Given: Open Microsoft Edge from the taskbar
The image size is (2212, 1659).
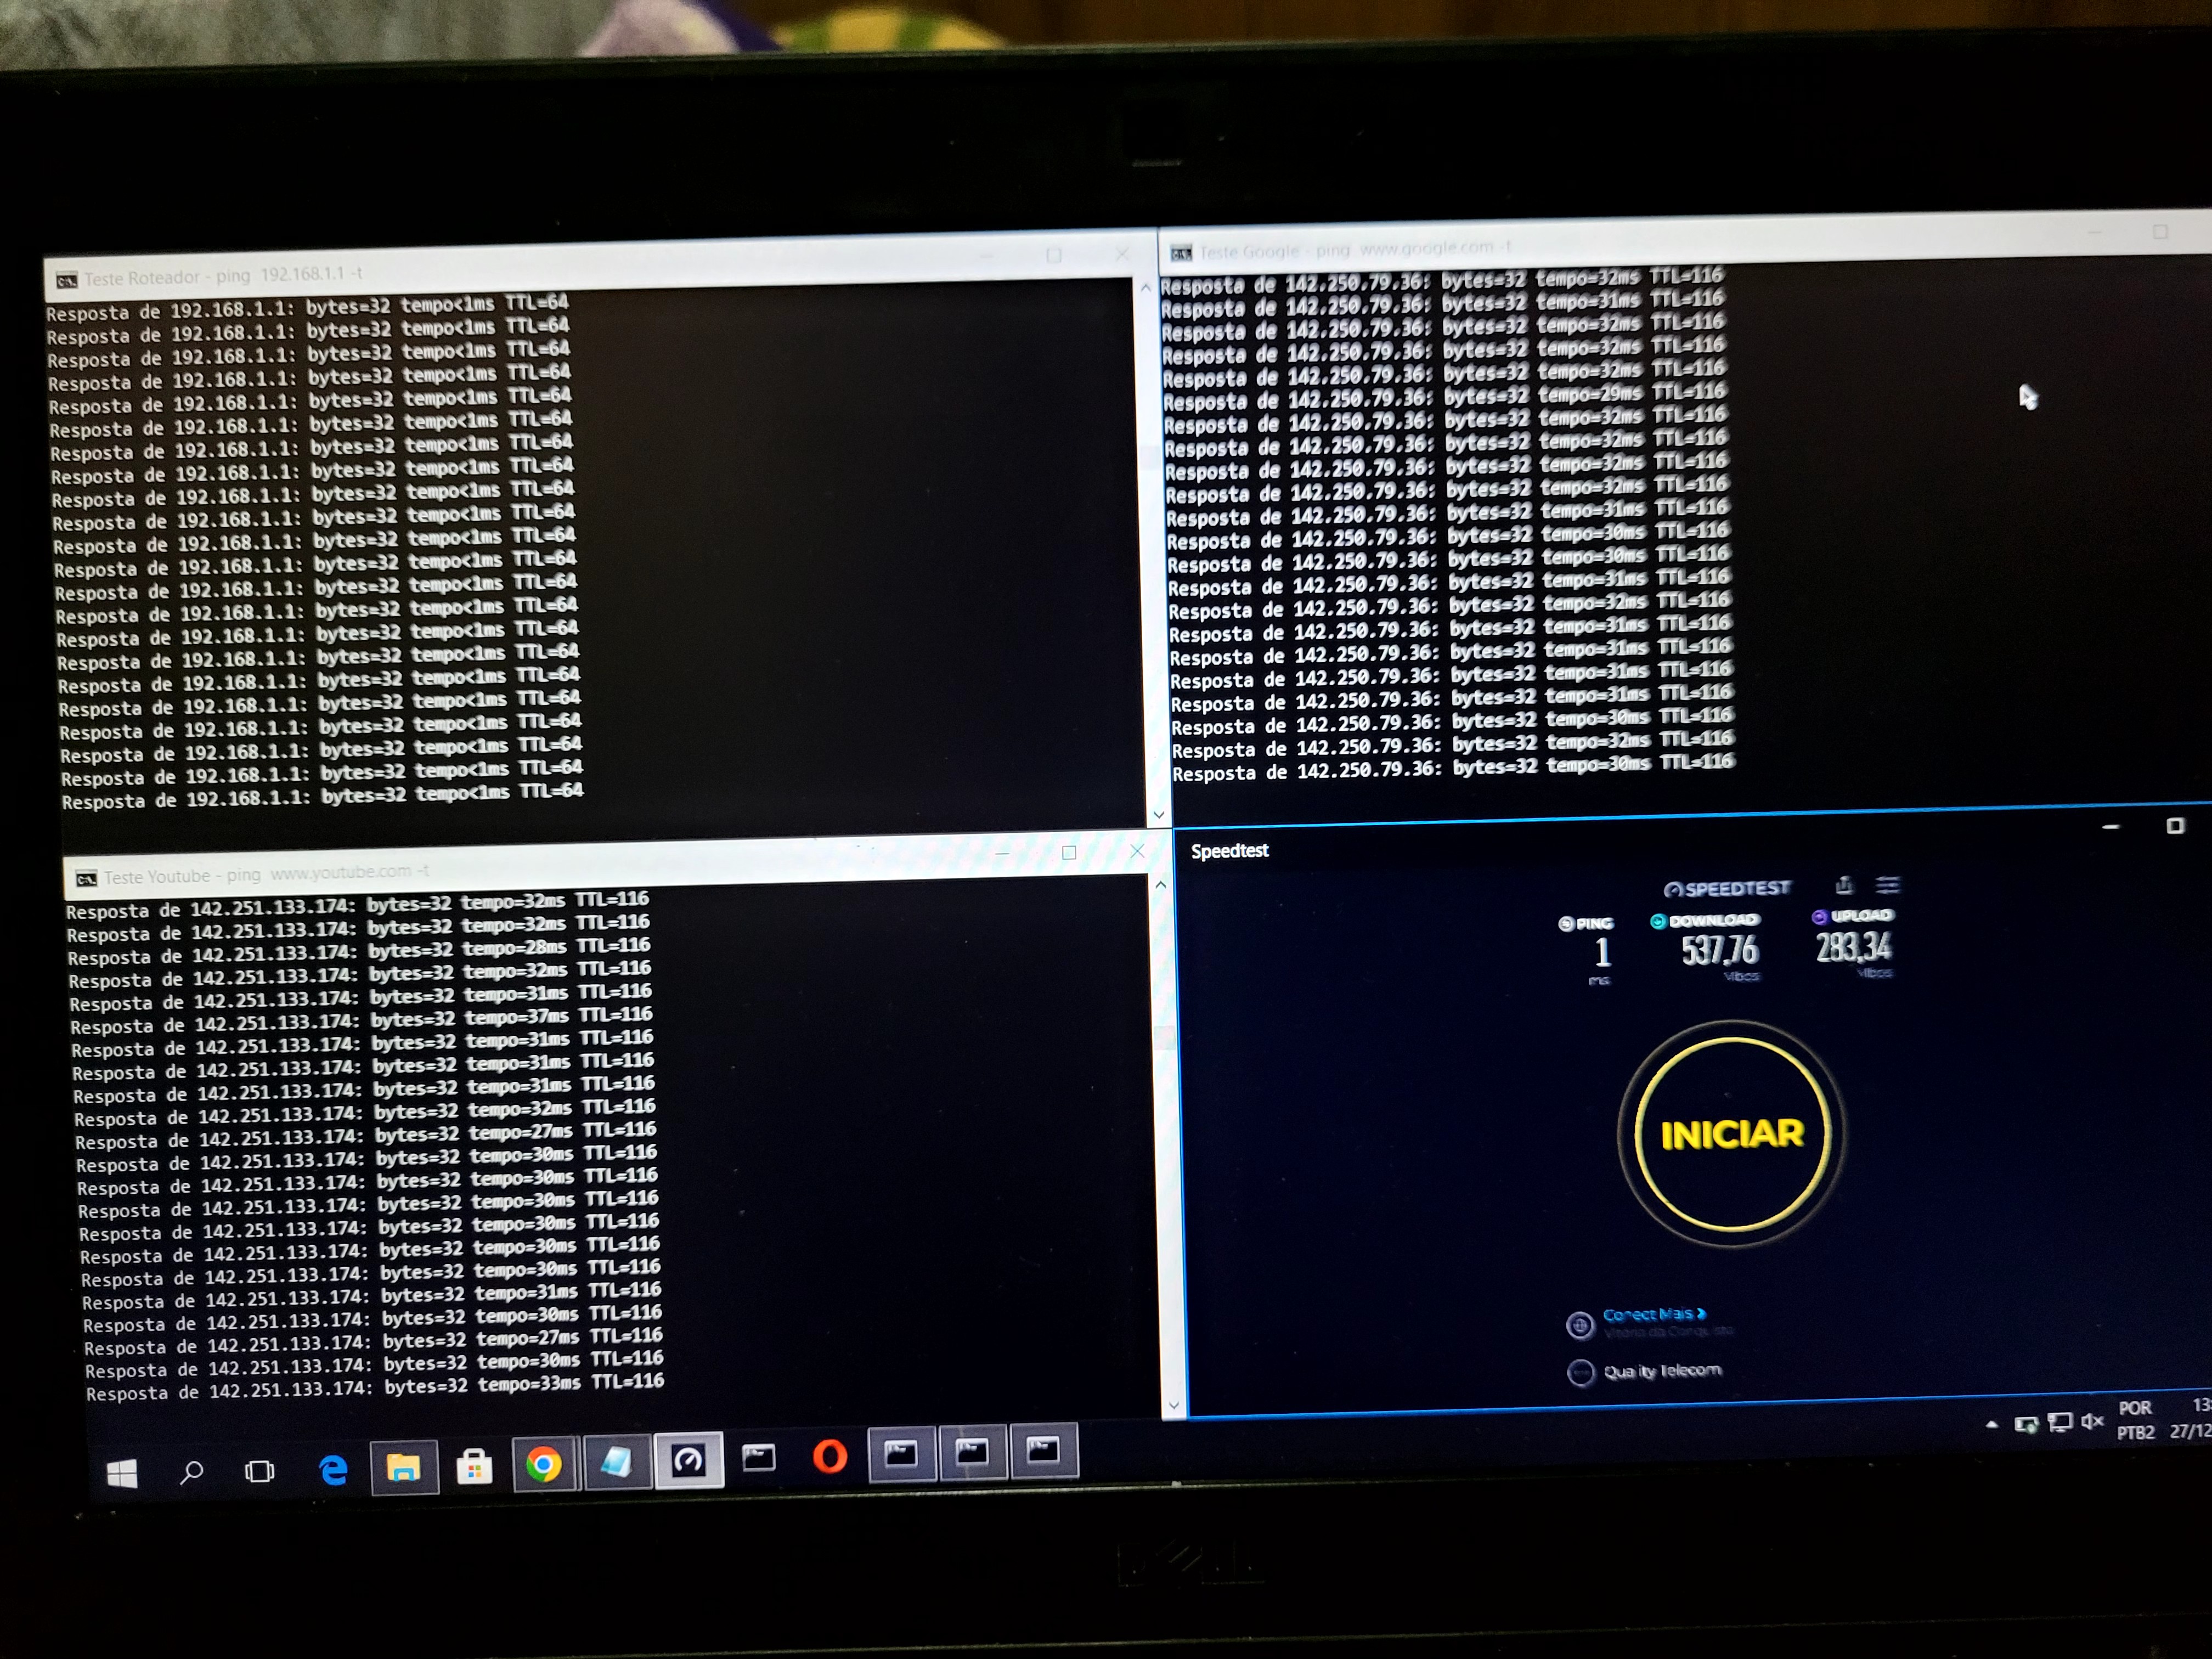Looking at the screenshot, I should click(333, 1469).
